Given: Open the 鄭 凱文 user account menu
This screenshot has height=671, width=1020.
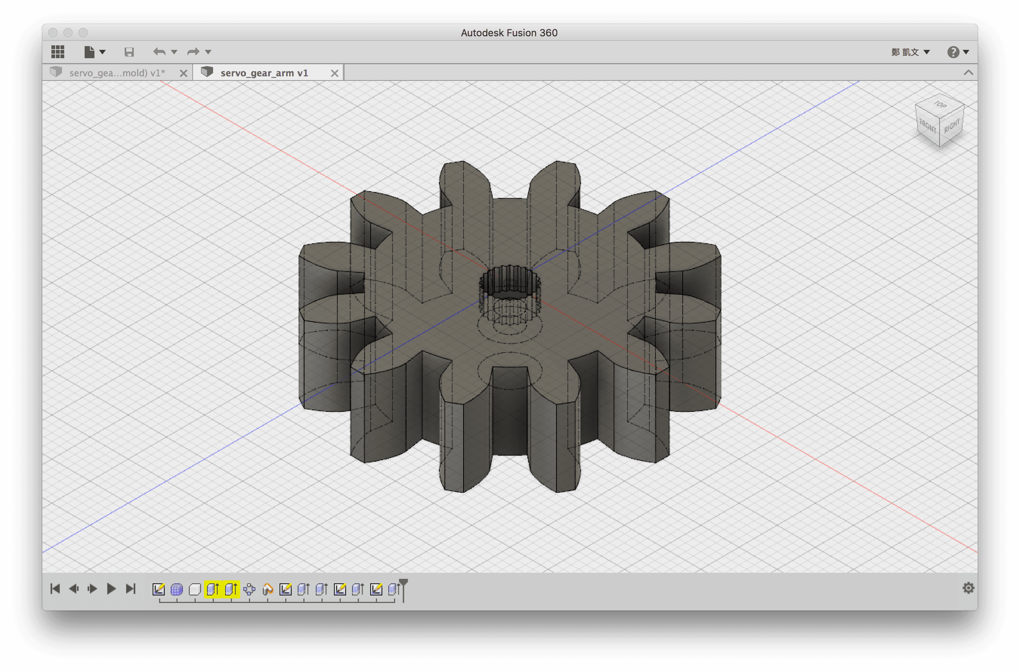Looking at the screenshot, I should click(x=910, y=52).
